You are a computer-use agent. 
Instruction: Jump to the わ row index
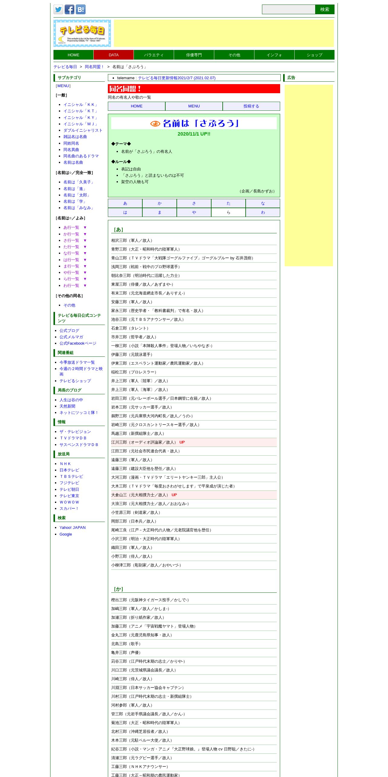[x=263, y=212]
